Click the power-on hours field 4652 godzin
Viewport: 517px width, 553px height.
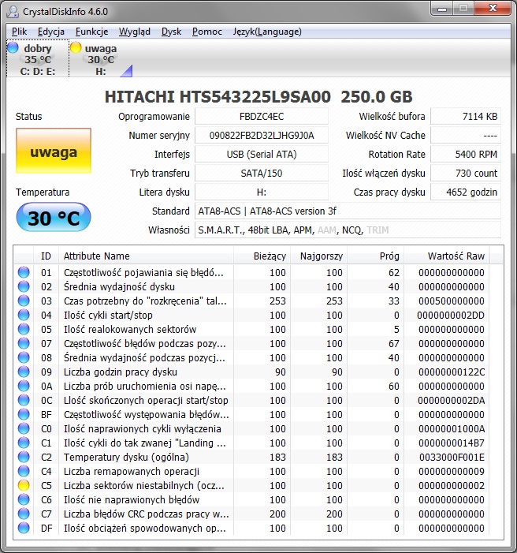(466, 192)
